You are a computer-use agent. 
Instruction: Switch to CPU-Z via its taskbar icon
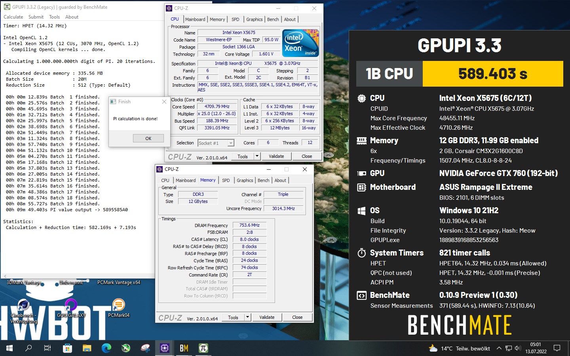click(x=165, y=348)
